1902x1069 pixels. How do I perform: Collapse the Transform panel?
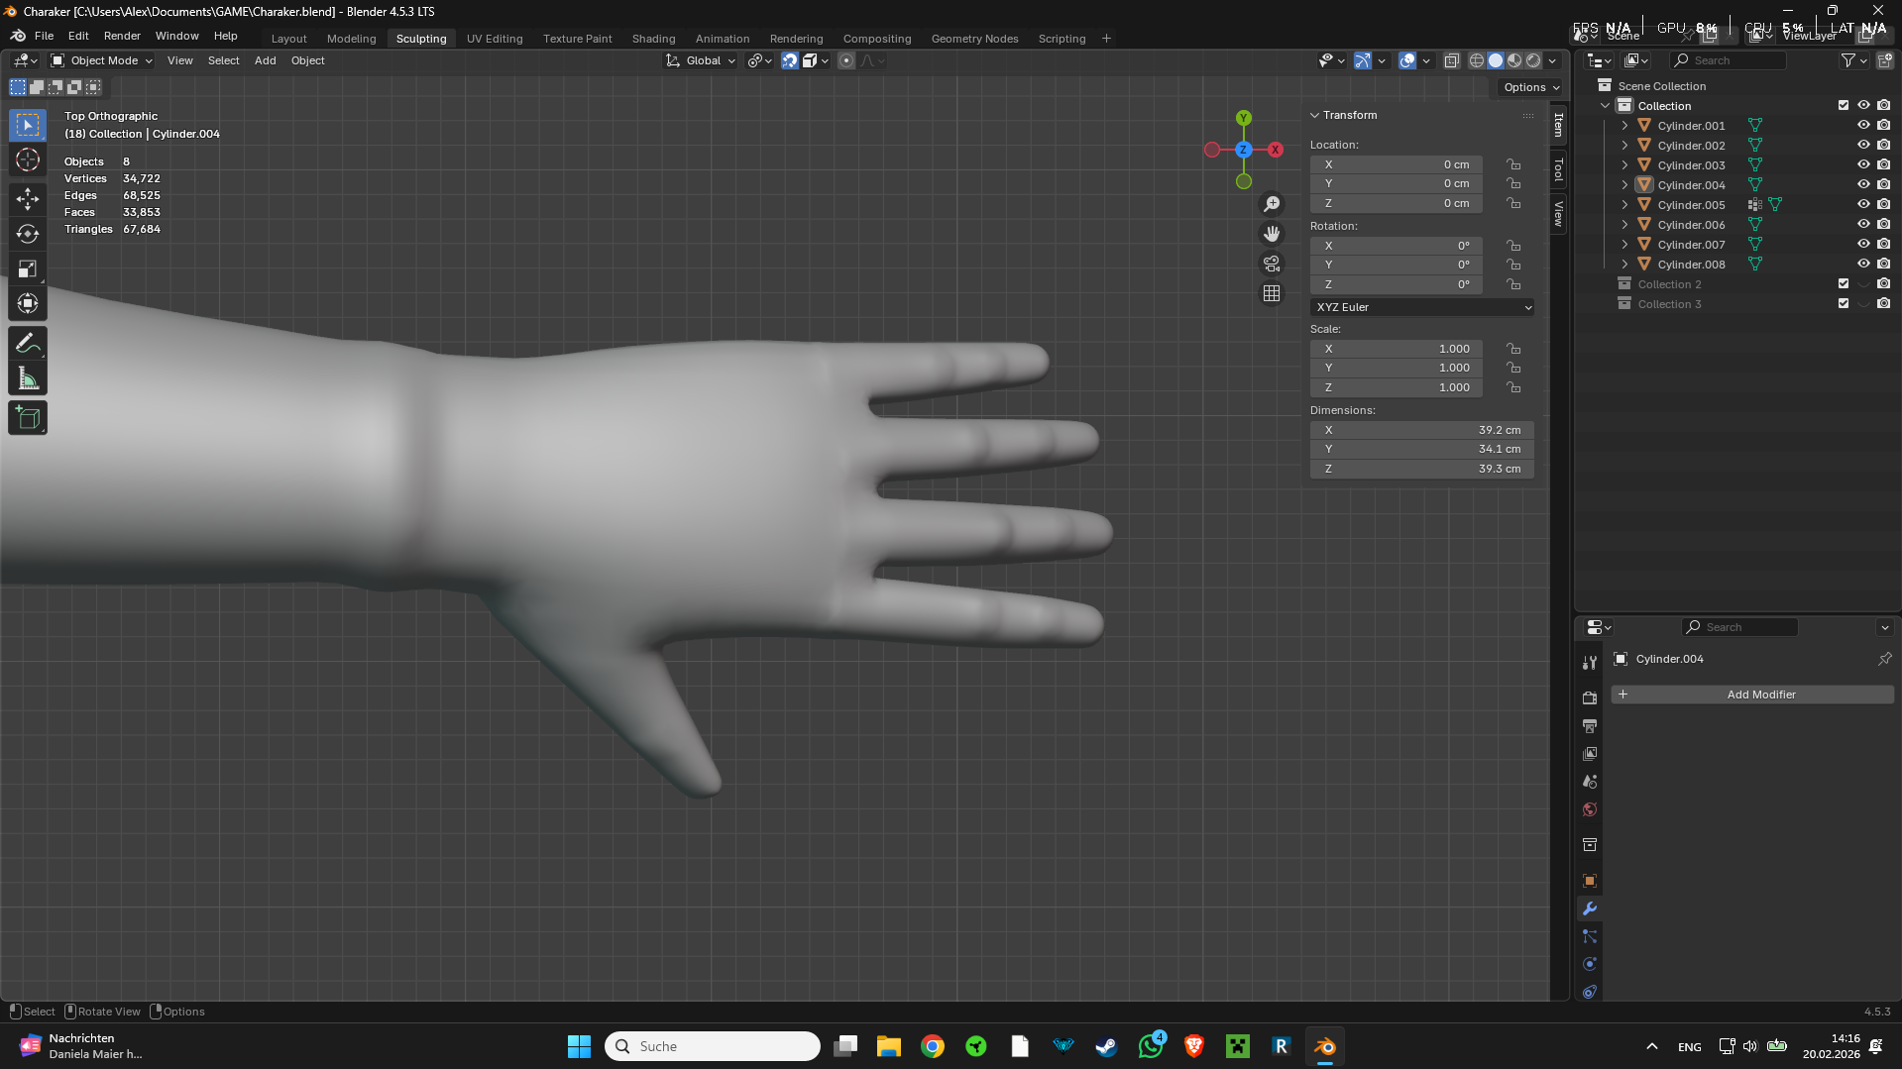pyautogui.click(x=1315, y=115)
